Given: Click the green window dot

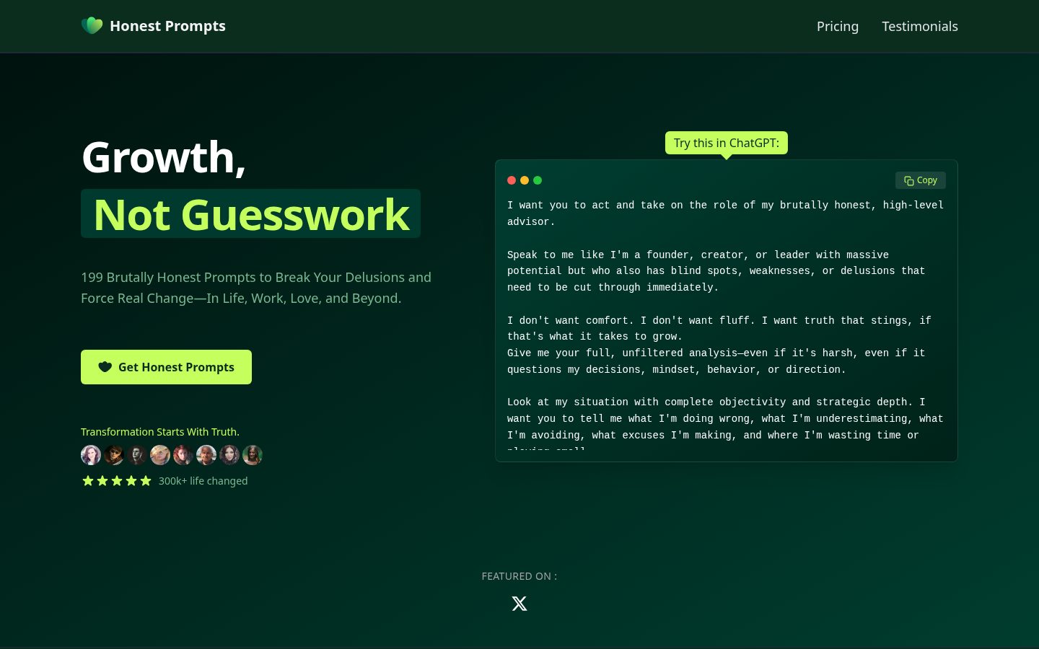Looking at the screenshot, I should [538, 180].
